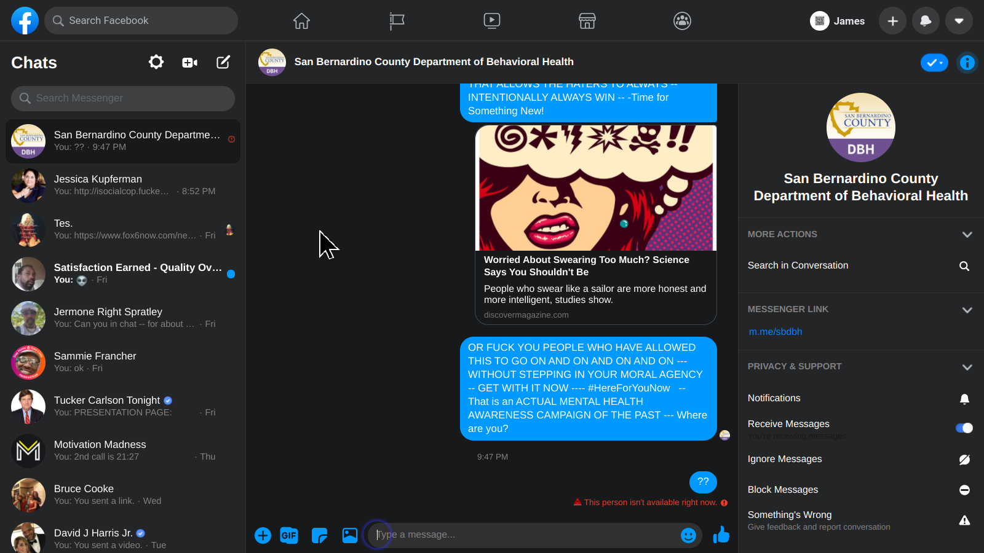Open James profile
The height and width of the screenshot is (553, 984).
pyautogui.click(x=838, y=21)
